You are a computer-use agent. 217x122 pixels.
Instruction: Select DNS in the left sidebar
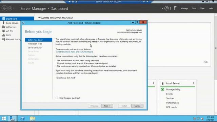8,35
